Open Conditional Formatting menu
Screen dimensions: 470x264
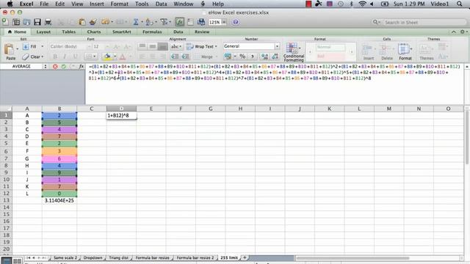pos(294,52)
